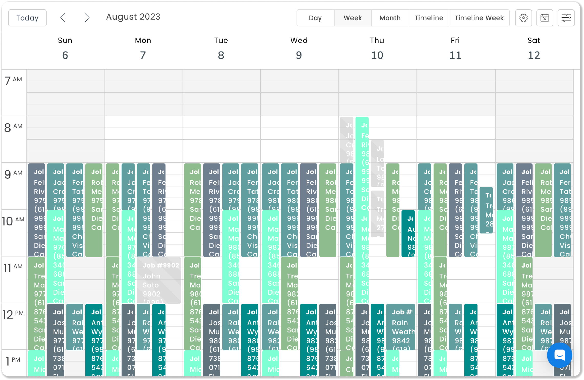
Task: Select Fri 11 day header
Action: point(455,49)
